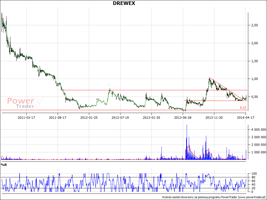This screenshot has height=200, width=267.
Task: Click the 3 000 000 volume axis label
Action: point(259,137)
